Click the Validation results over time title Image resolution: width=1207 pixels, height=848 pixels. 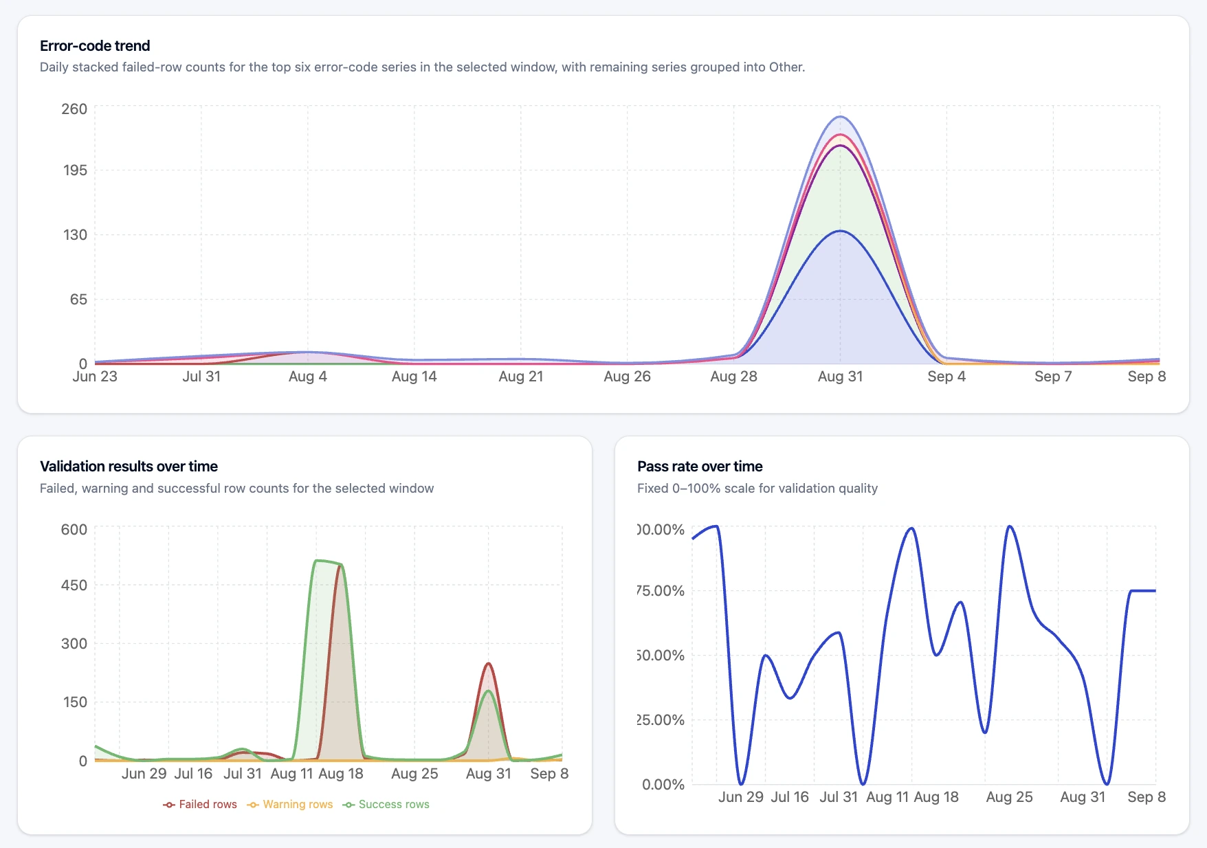pyautogui.click(x=129, y=466)
